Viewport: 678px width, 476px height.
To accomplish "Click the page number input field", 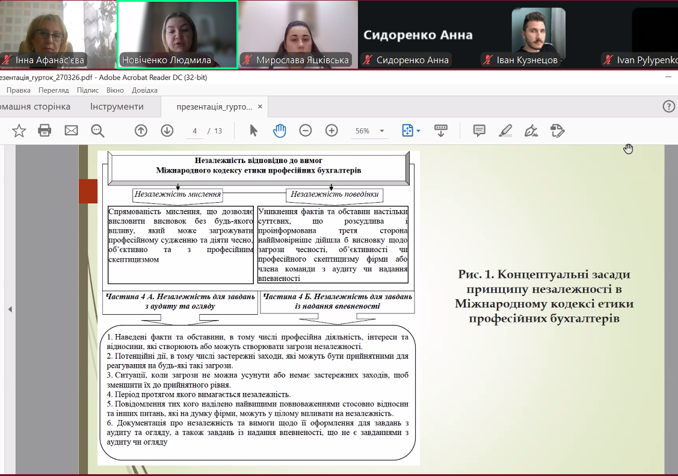I will [195, 131].
